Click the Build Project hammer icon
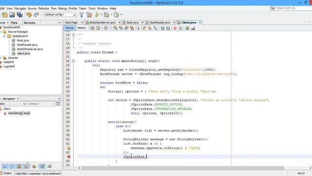The width and height of the screenshot is (312, 176). click(x=81, y=15)
